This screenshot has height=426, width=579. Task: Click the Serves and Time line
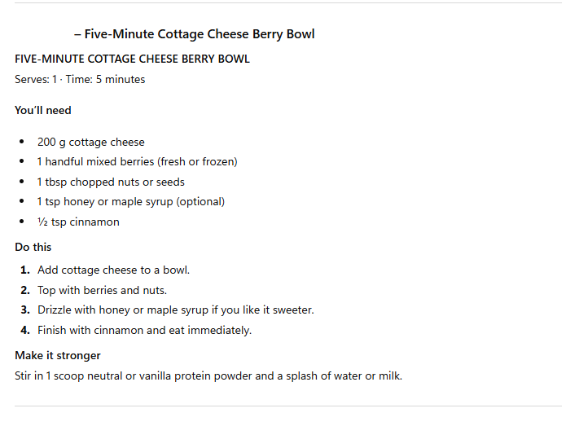click(80, 80)
